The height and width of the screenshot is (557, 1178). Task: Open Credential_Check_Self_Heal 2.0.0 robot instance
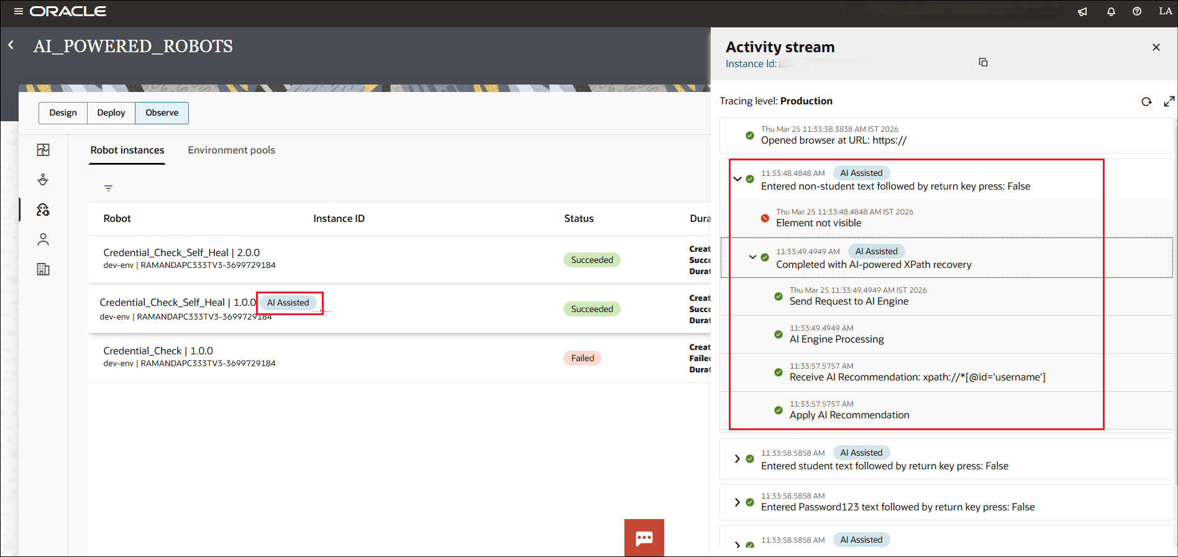(181, 252)
